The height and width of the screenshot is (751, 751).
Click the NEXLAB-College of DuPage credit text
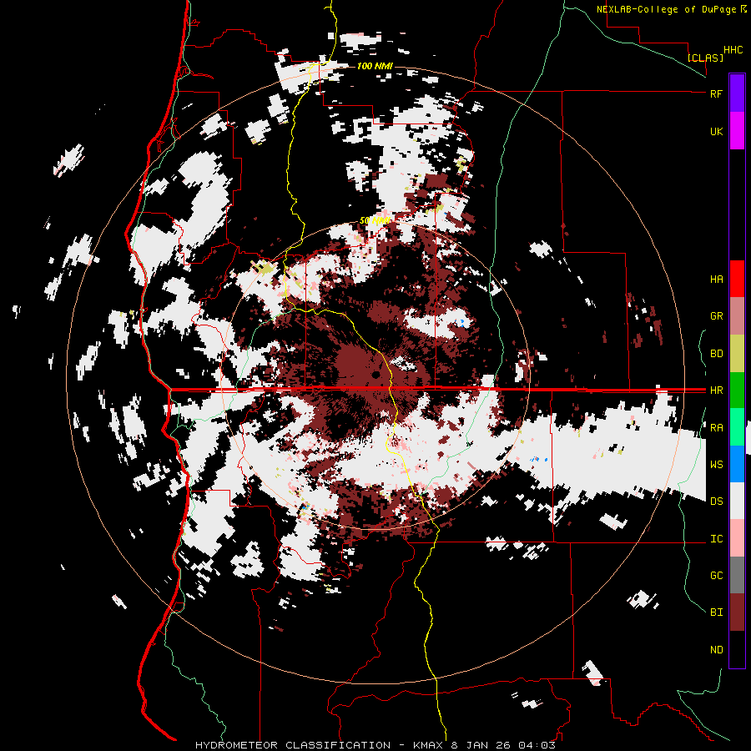(667, 9)
